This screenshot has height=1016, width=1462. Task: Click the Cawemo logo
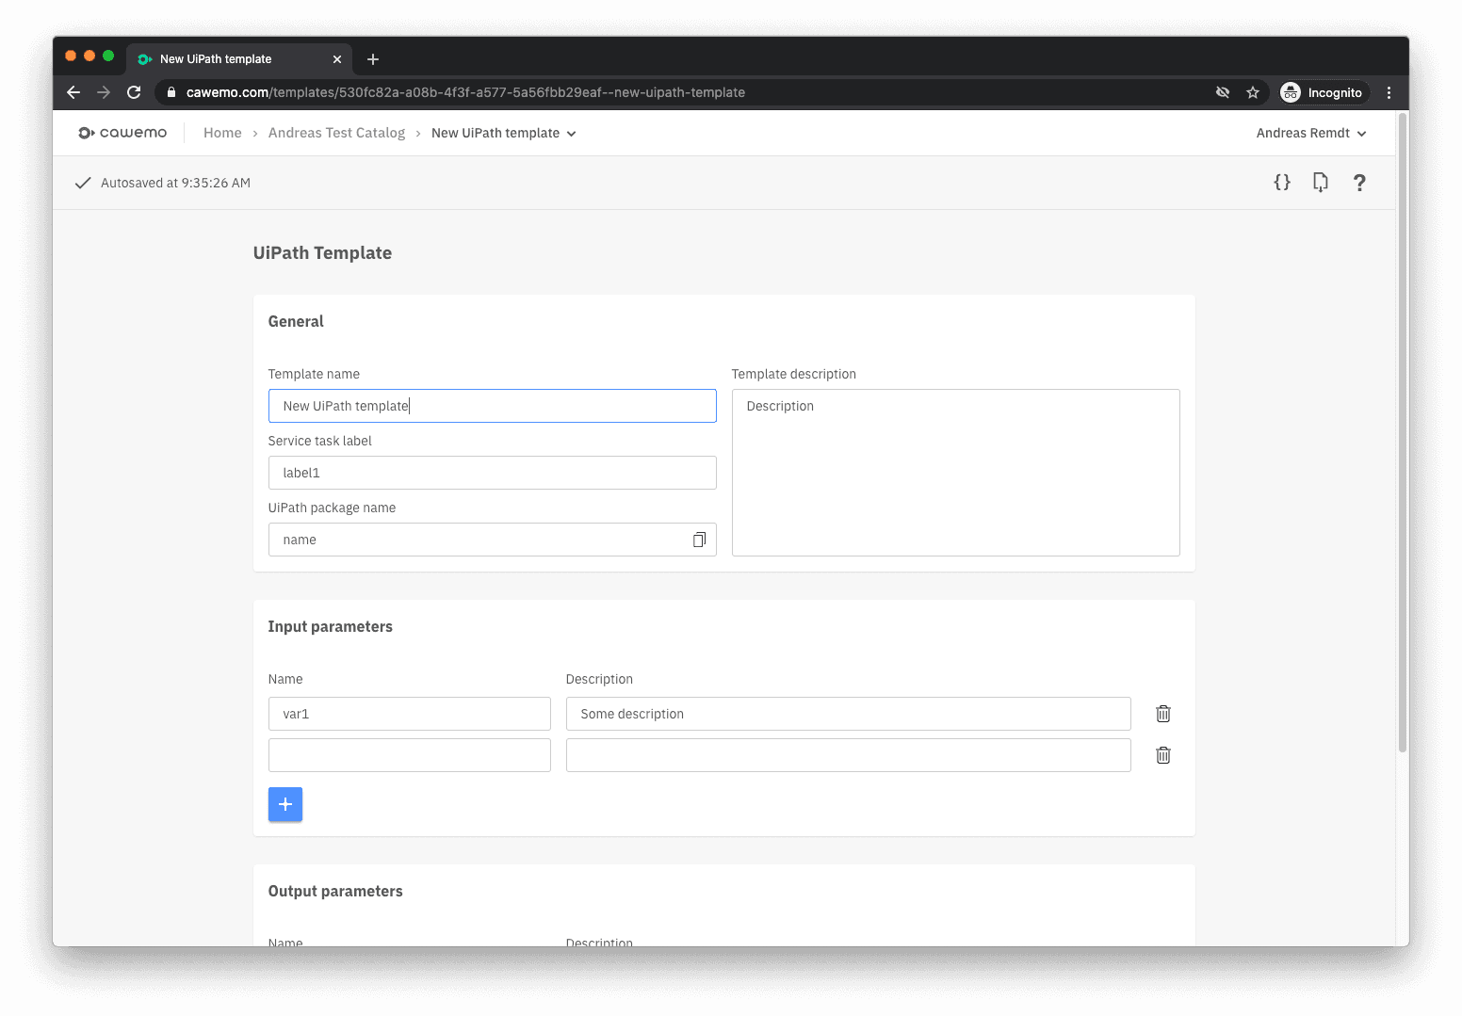[x=122, y=133]
